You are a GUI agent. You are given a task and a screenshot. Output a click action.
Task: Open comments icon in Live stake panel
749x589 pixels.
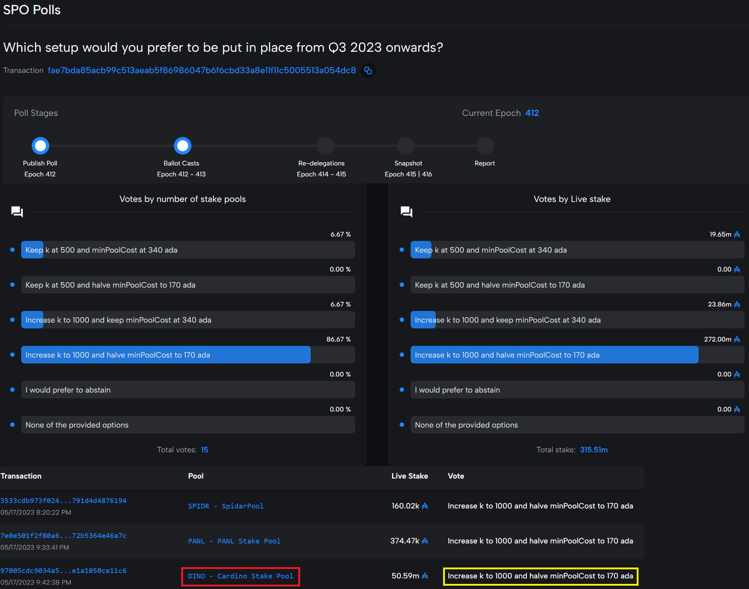click(407, 212)
